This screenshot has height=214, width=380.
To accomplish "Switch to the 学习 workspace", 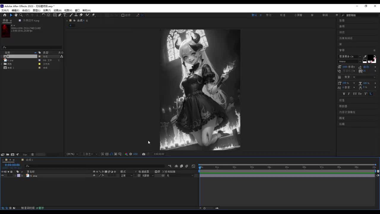I will (269, 15).
